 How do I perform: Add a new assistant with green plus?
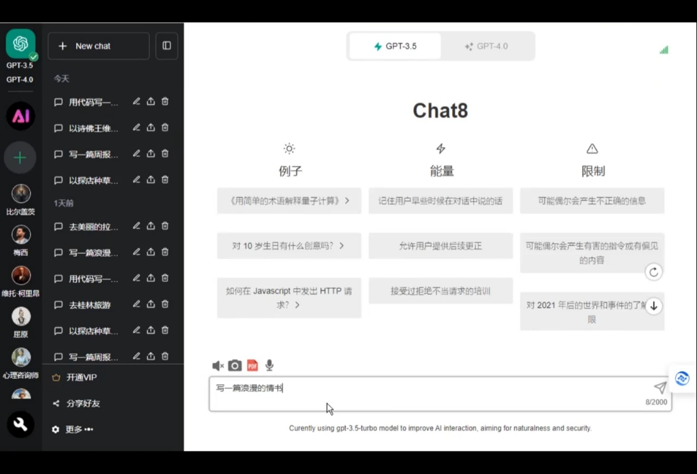click(x=20, y=158)
